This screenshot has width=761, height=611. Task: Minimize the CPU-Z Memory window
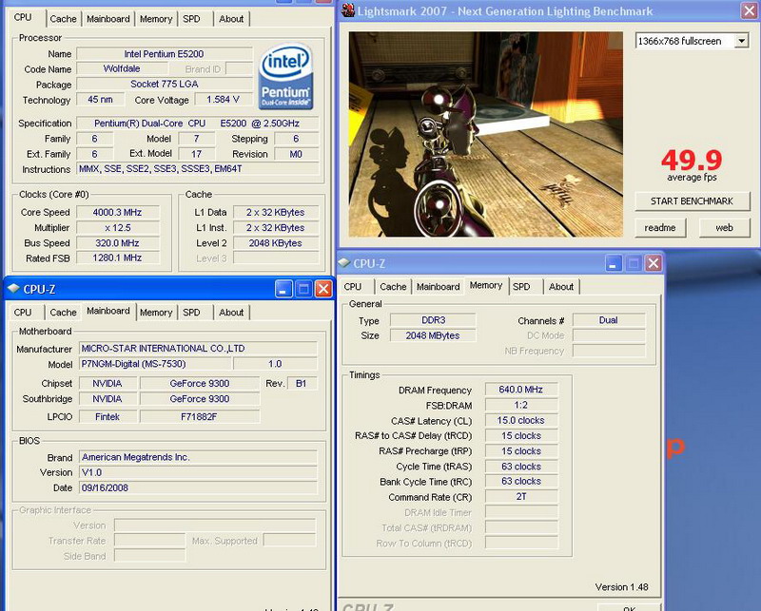pyautogui.click(x=614, y=263)
